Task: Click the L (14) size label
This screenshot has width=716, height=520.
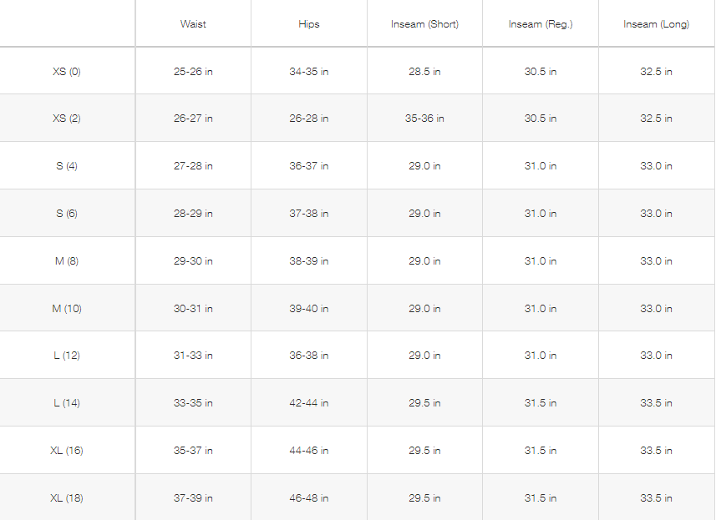Action: click(67, 403)
